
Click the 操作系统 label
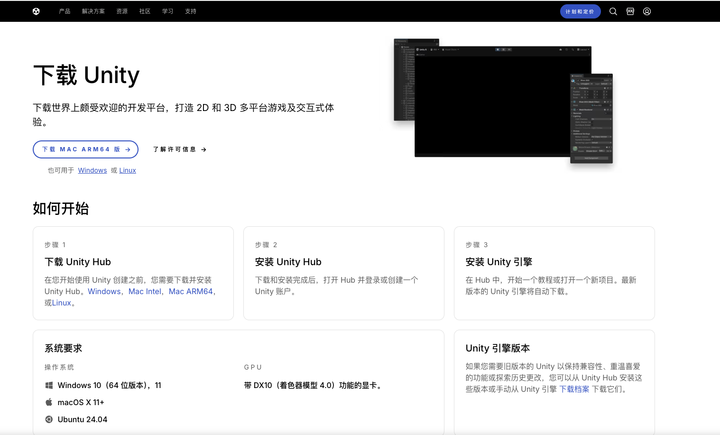pos(59,367)
